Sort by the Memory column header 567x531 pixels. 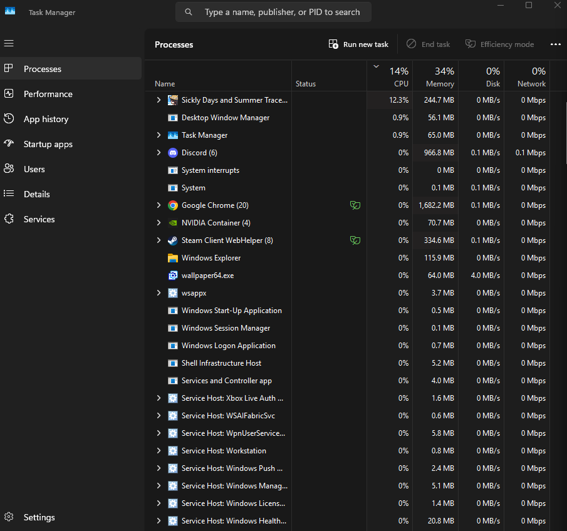pos(435,76)
